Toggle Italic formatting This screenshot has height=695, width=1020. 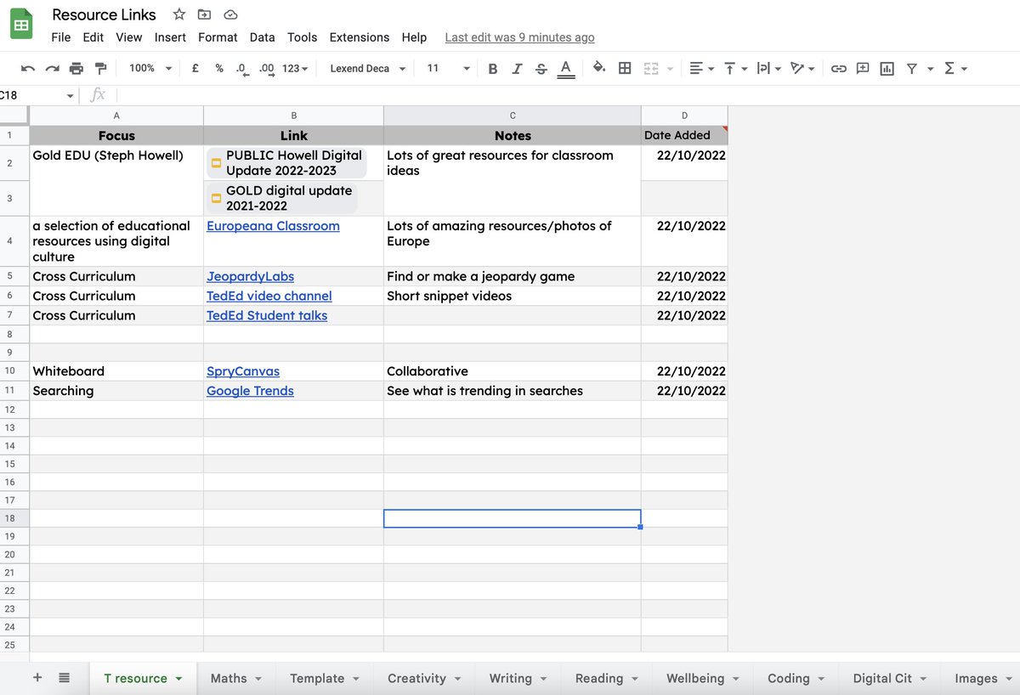tap(517, 69)
